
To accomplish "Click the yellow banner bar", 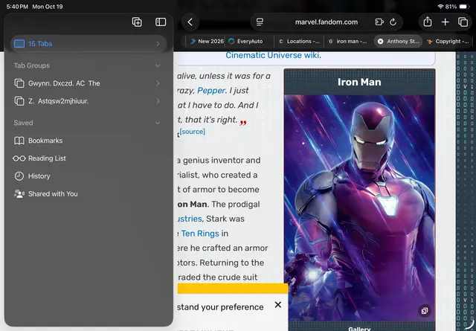I will click(x=233, y=289).
